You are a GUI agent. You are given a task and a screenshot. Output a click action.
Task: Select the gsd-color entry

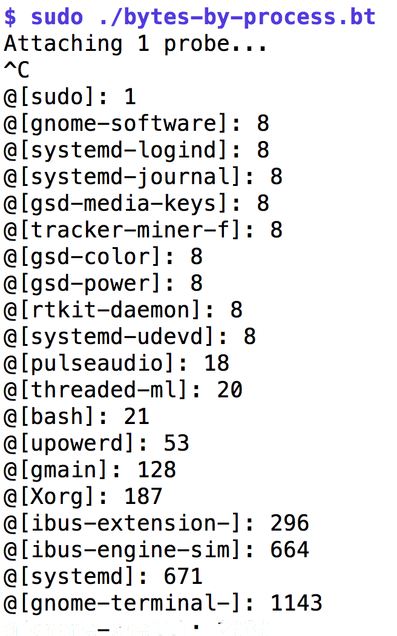103,257
